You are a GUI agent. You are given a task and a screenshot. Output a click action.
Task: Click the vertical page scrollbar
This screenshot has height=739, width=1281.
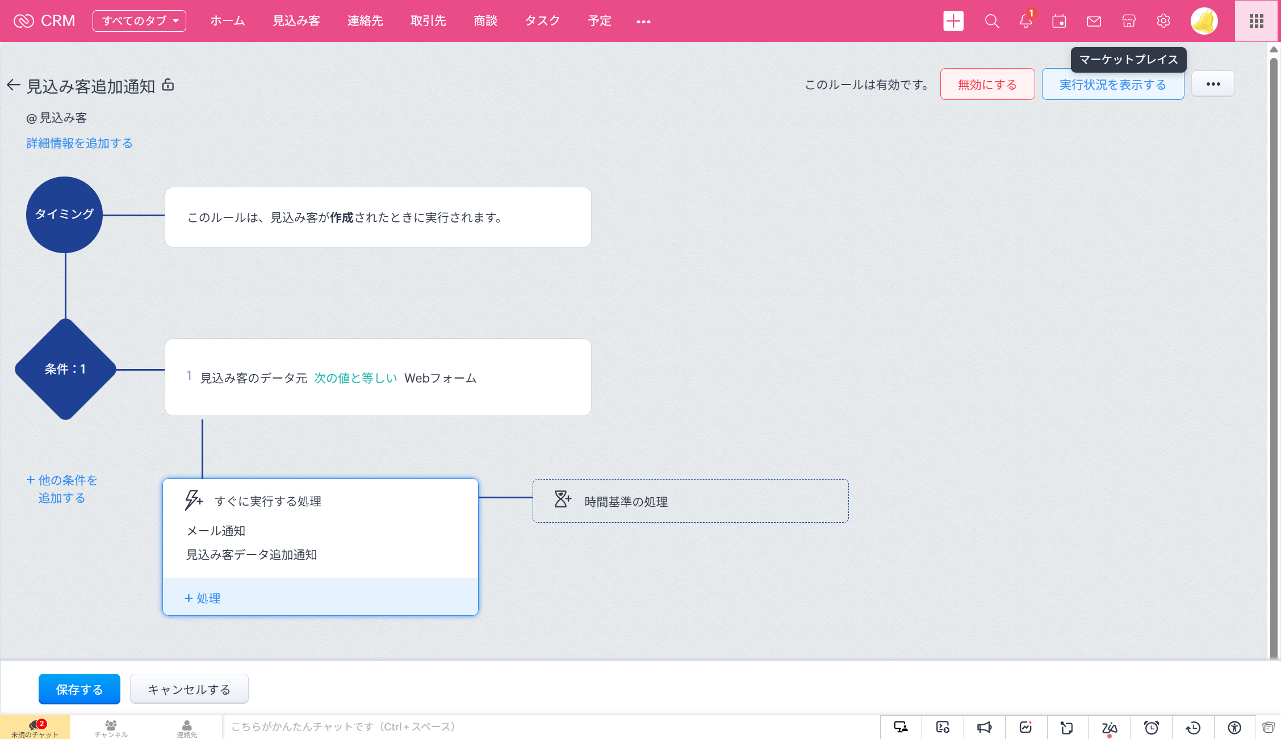(x=1274, y=352)
